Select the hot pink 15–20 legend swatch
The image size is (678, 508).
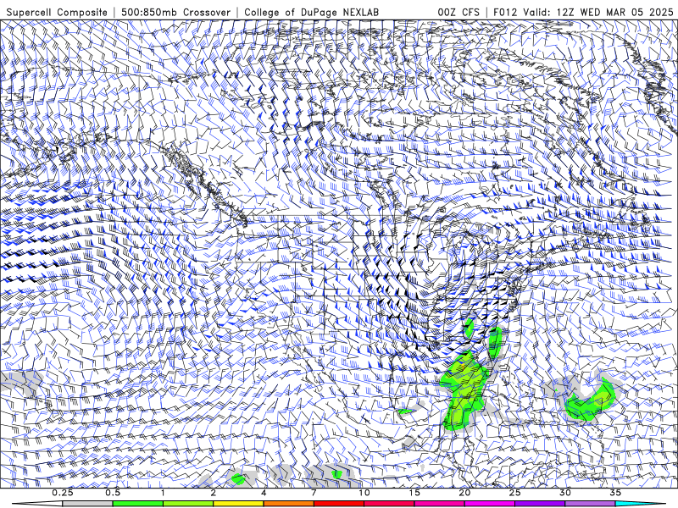(x=439, y=504)
